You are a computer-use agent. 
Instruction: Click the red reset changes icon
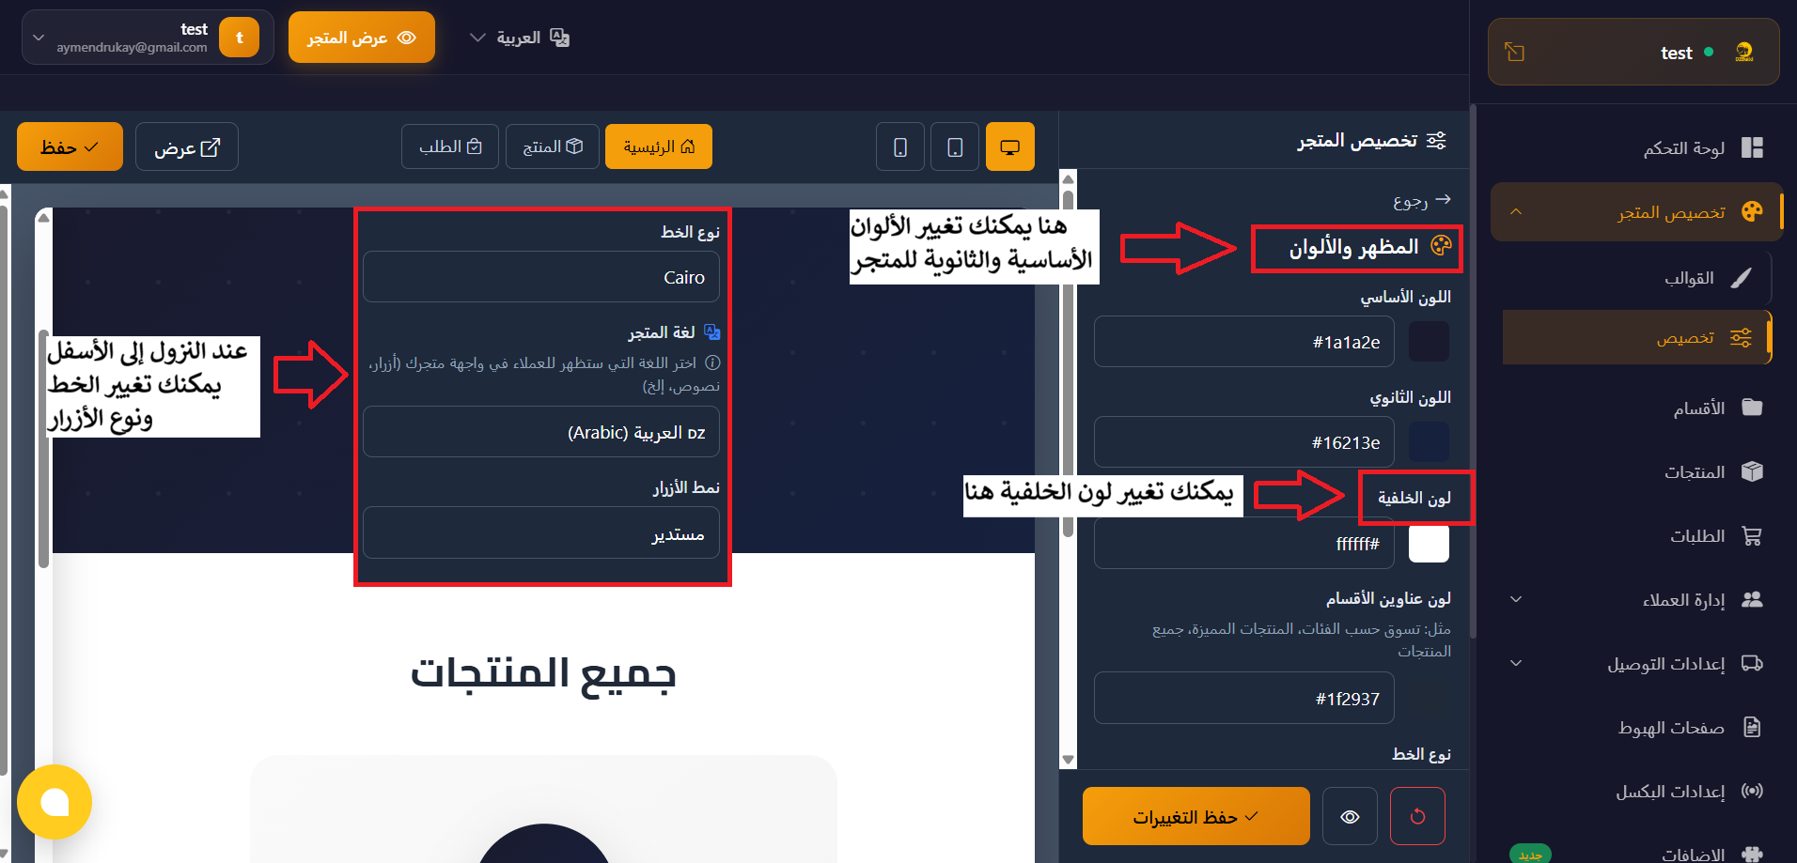click(1417, 816)
